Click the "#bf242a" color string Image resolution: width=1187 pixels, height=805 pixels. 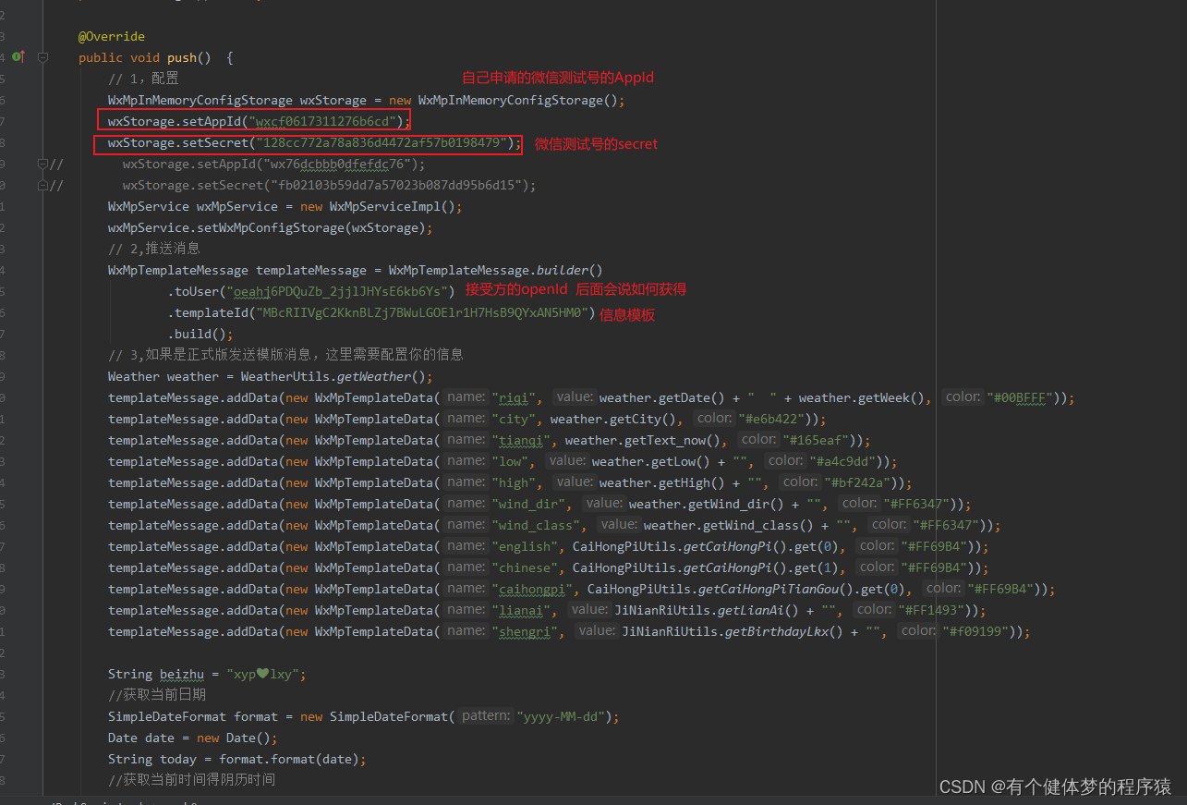click(858, 482)
